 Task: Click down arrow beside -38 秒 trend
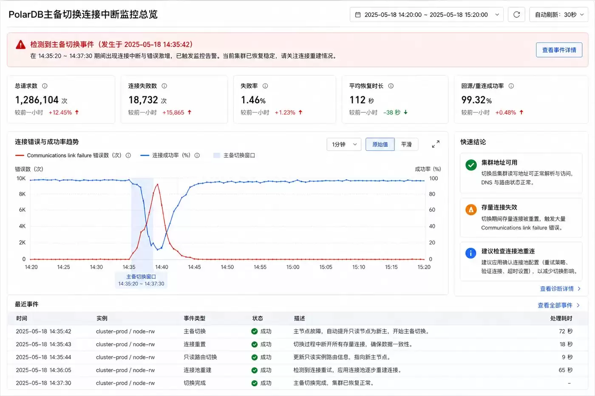[405, 112]
